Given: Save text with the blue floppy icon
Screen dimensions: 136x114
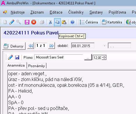Looking at the screenshot, I should pyautogui.click(x=17, y=57).
